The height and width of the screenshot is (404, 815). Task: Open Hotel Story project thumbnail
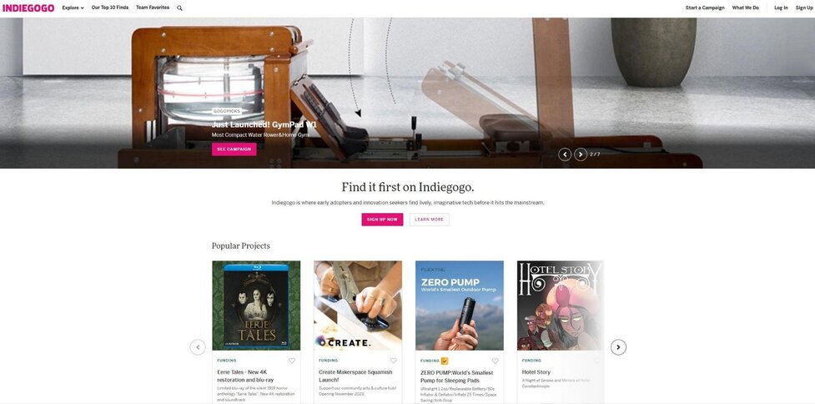pos(561,306)
